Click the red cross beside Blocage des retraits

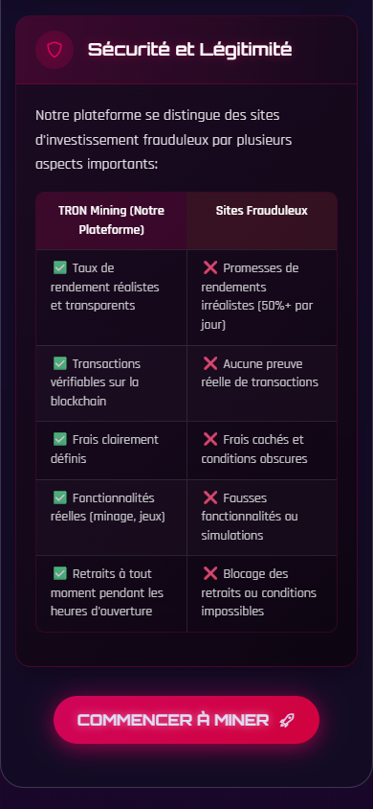tap(210, 573)
